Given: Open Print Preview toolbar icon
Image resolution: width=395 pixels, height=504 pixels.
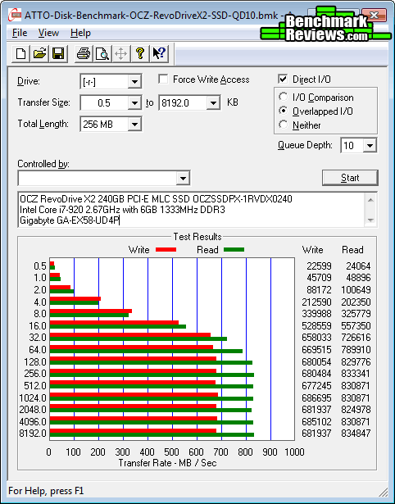Looking at the screenshot, I should coord(102,53).
